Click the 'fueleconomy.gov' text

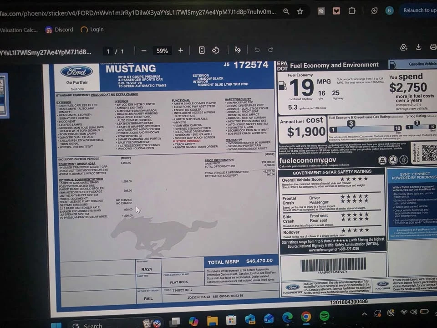(307, 160)
